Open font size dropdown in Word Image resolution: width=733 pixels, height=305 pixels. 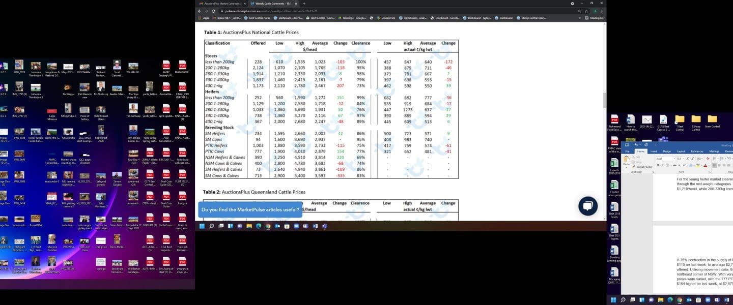[684, 159]
